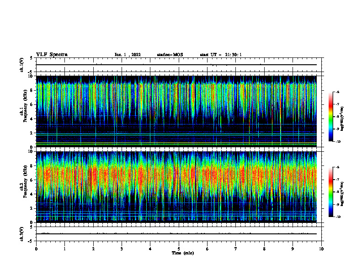The image size is (362, 279).
Task: Click the "3" minute tick label on Time axis
Action: click(122, 249)
